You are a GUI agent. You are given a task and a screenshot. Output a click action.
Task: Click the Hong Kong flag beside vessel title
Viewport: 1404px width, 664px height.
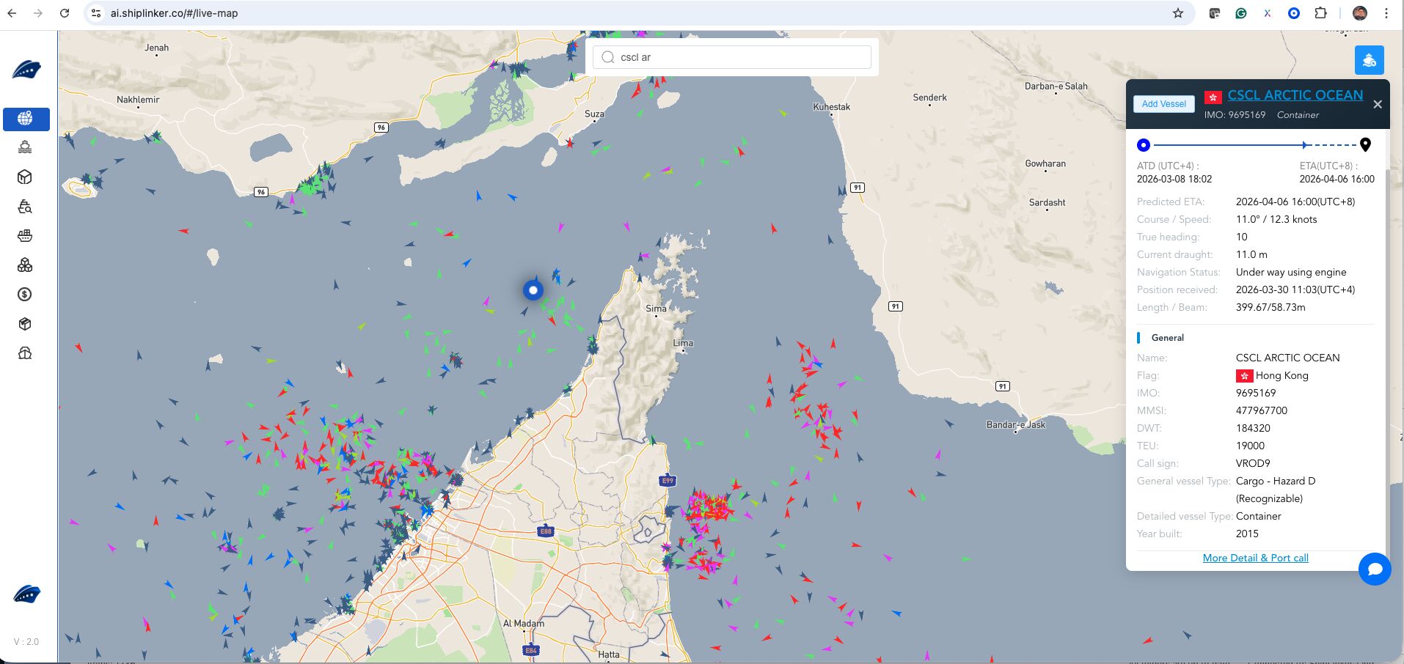coord(1213,97)
